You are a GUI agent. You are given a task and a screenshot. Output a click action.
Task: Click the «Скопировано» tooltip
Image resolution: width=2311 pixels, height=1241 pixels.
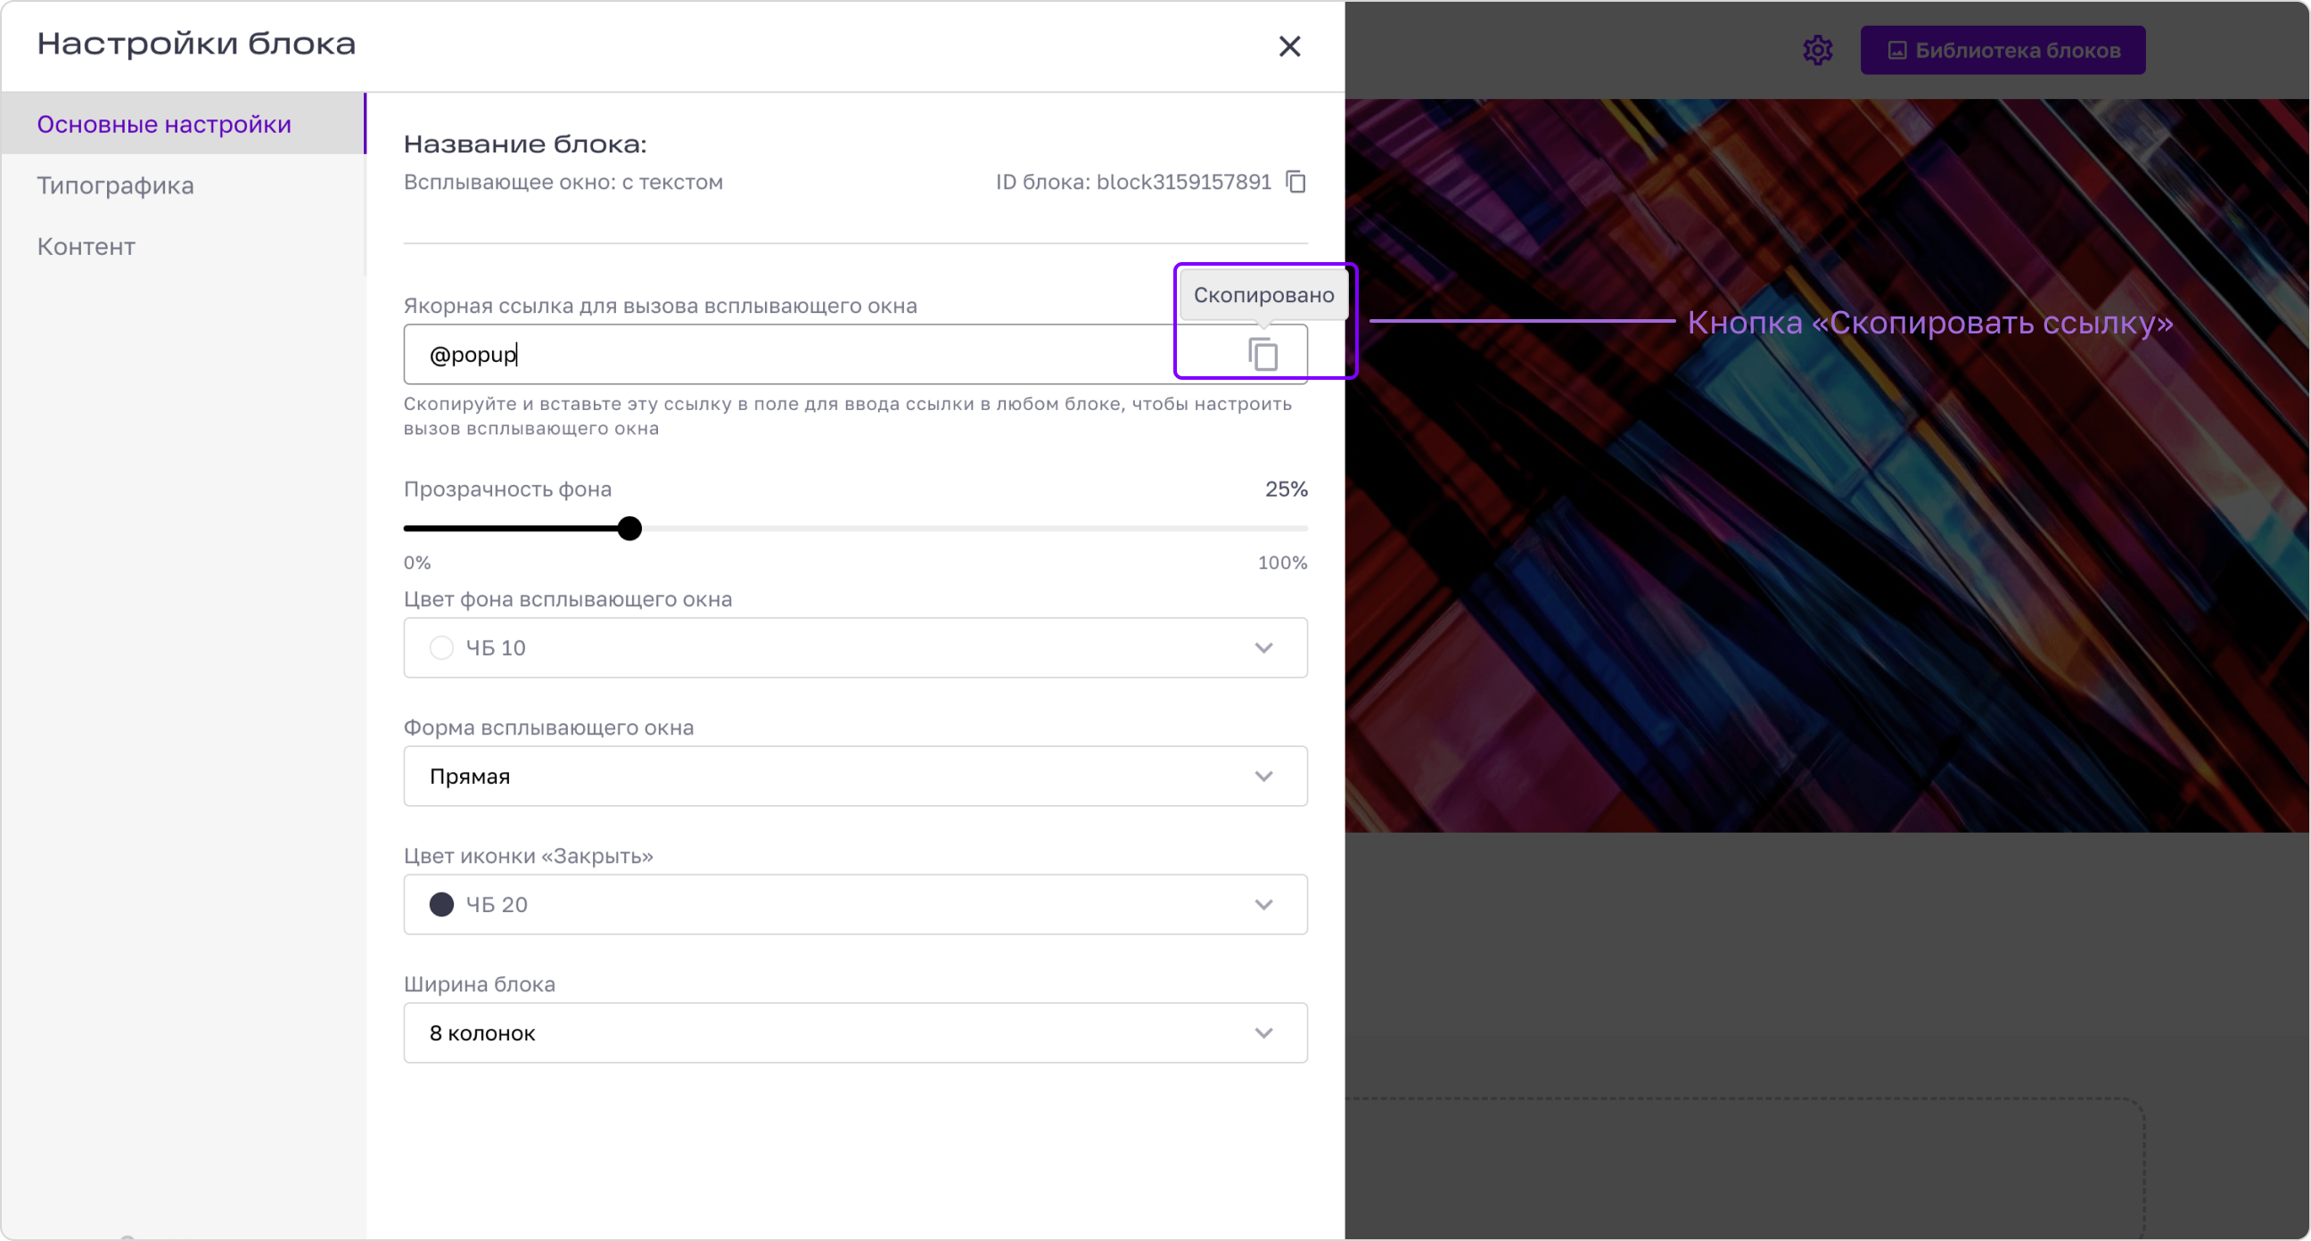click(1263, 295)
